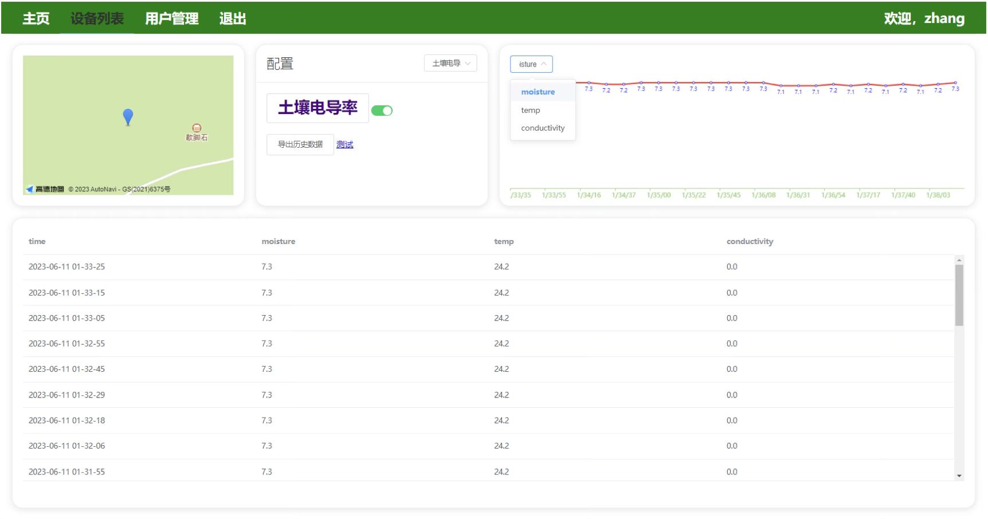Click the last data point on chart line
Screen dimensions: 988x519
(955, 83)
